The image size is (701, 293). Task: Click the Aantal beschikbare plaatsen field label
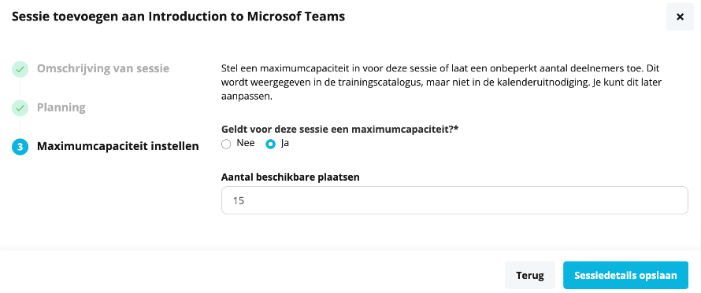tap(291, 177)
